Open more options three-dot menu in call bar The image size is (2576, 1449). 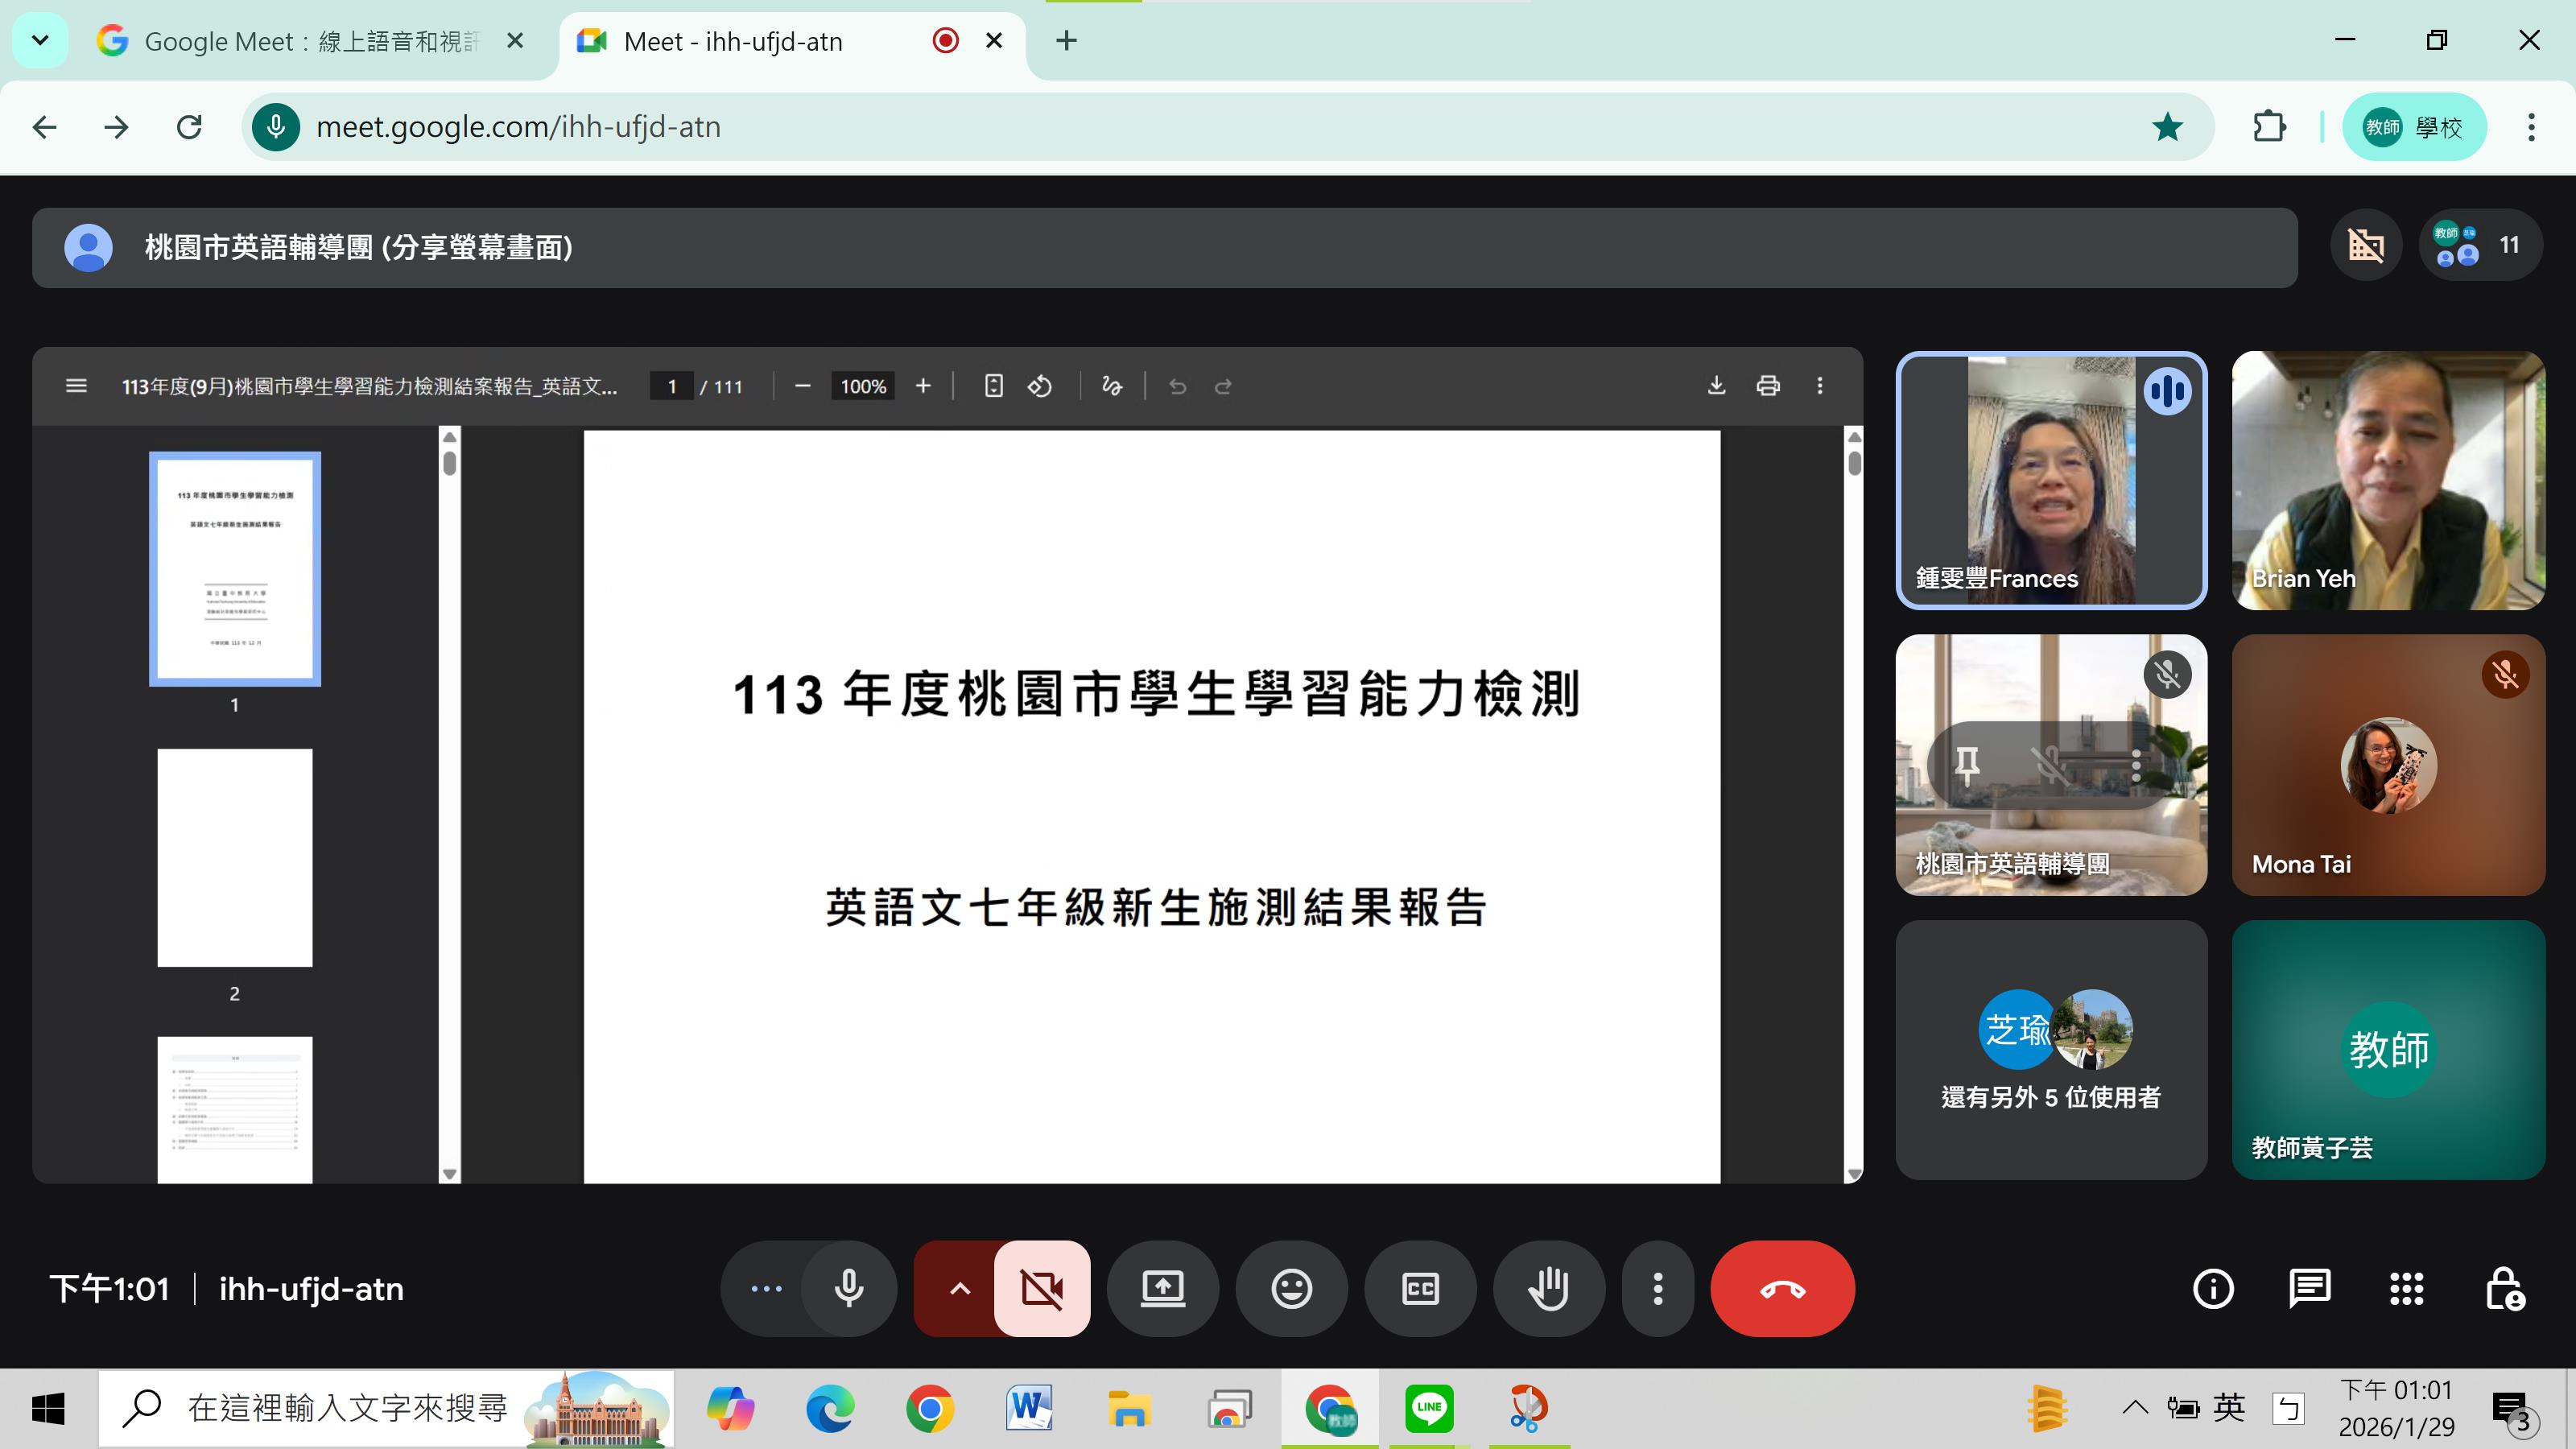(x=1657, y=1288)
